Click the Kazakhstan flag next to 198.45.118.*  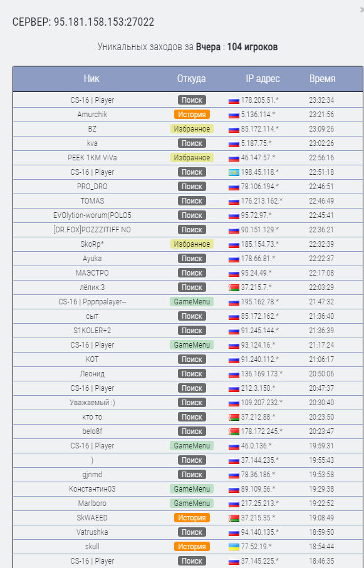pos(234,172)
